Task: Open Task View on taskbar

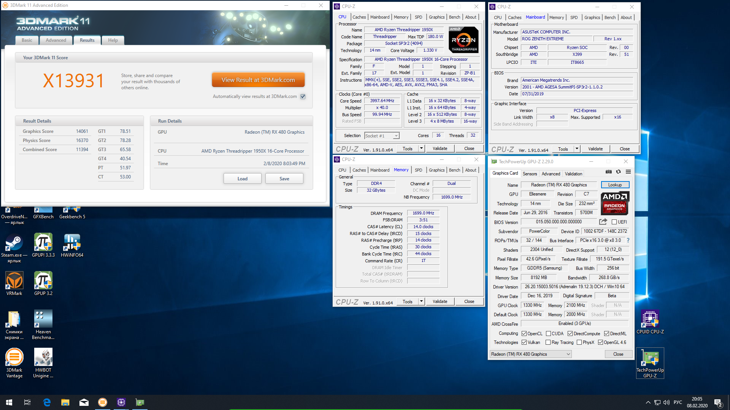Action: (x=27, y=402)
